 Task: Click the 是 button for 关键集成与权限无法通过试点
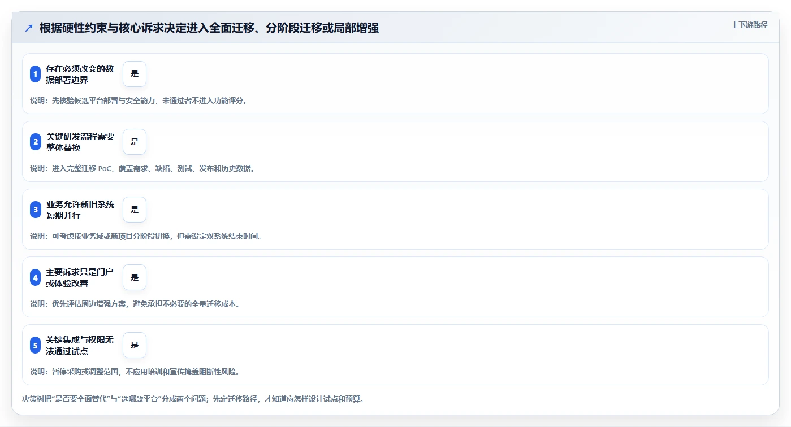[x=135, y=345]
